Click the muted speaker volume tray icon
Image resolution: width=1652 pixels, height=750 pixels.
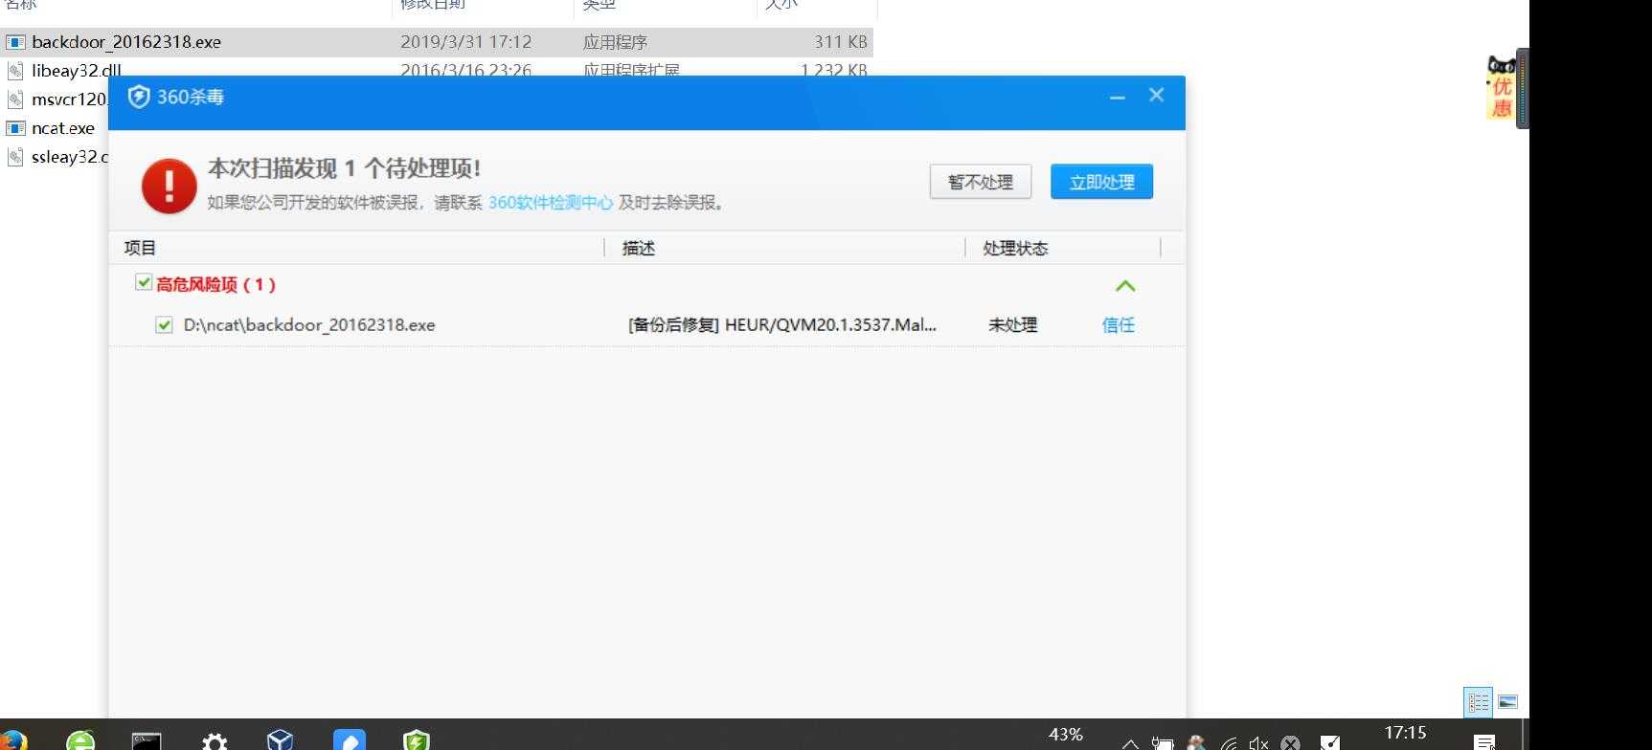click(x=1259, y=743)
